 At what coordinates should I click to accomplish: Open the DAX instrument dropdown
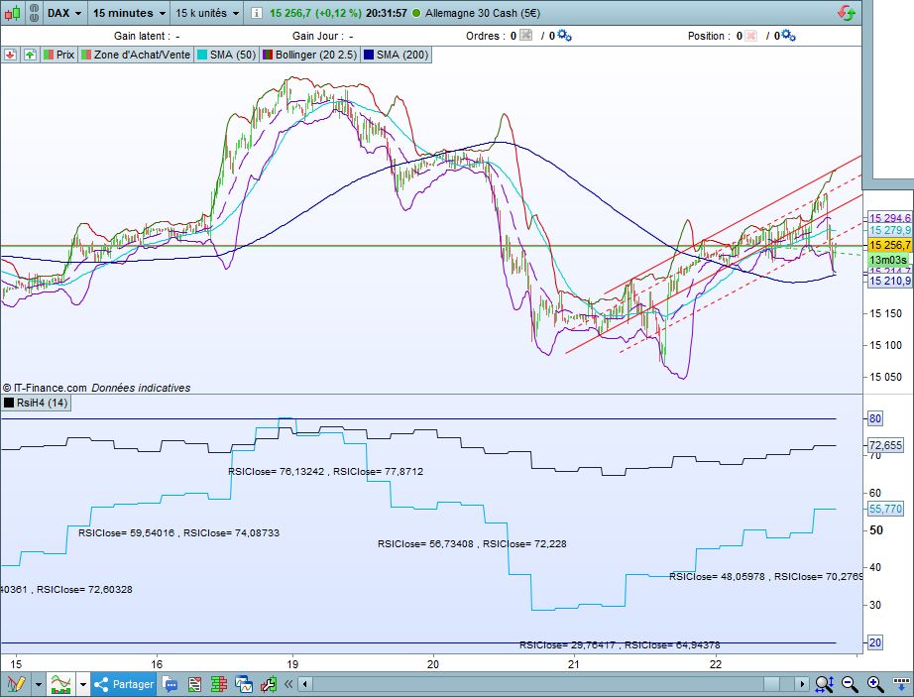point(64,13)
